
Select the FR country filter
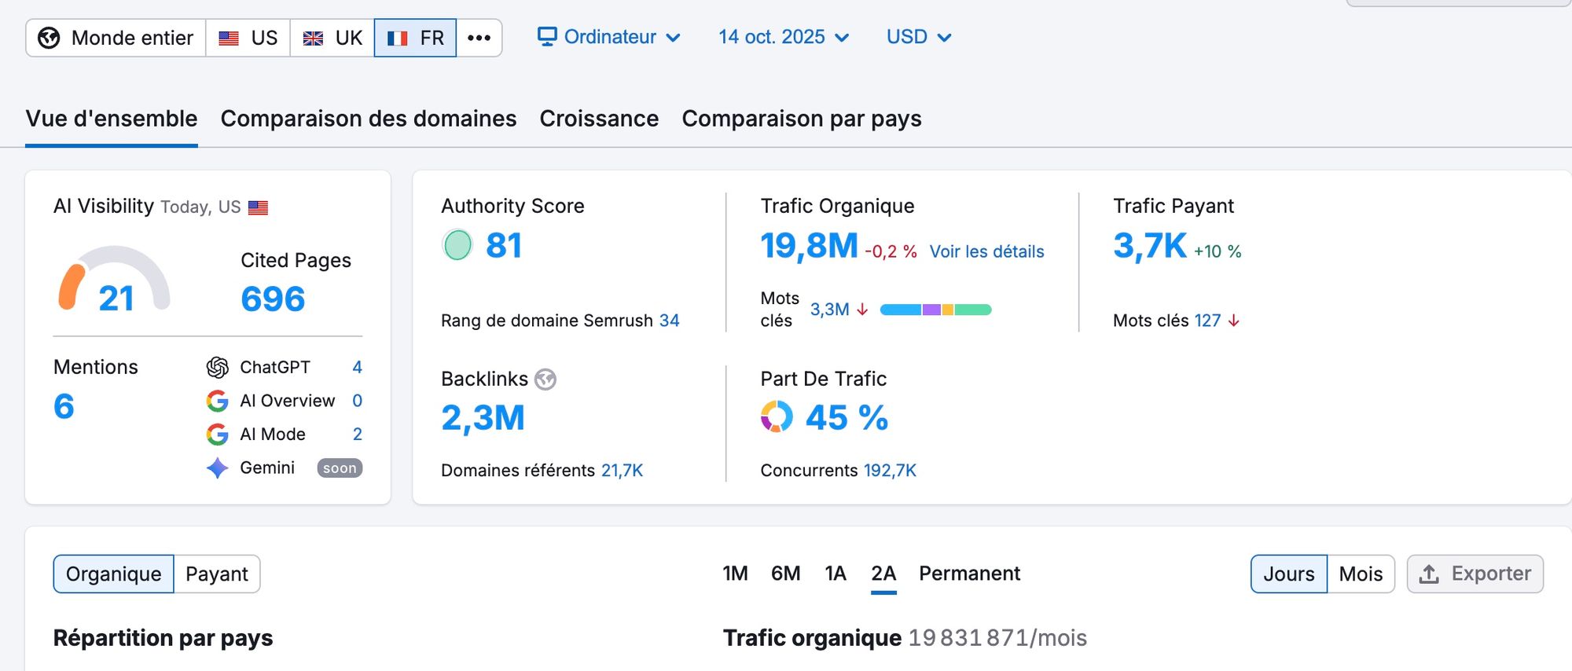point(415,38)
